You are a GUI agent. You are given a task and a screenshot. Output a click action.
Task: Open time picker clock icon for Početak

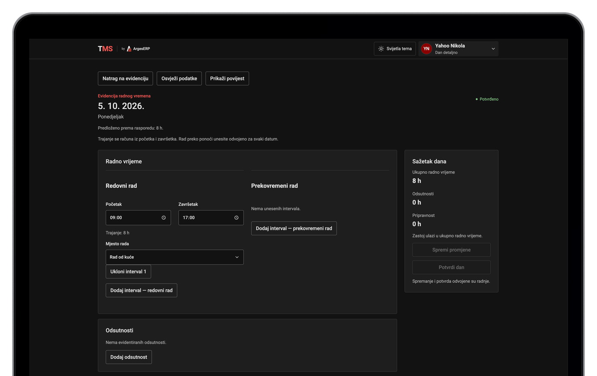164,218
